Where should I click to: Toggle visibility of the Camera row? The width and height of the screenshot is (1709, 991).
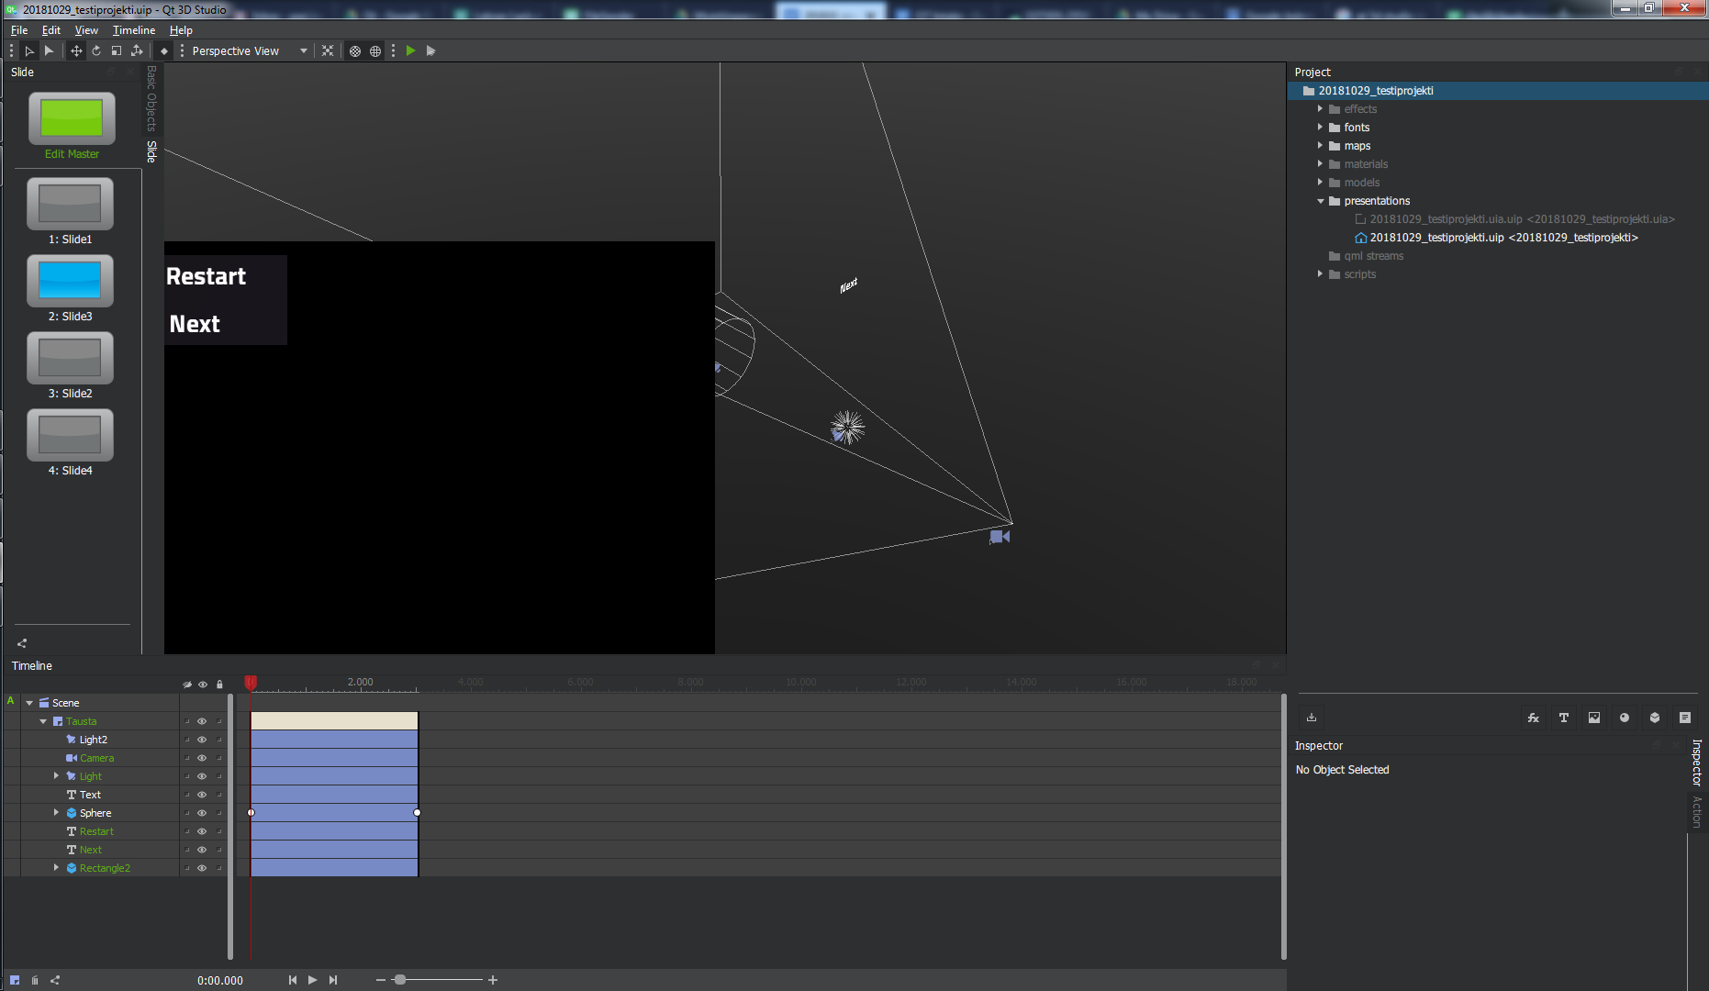pyautogui.click(x=202, y=758)
